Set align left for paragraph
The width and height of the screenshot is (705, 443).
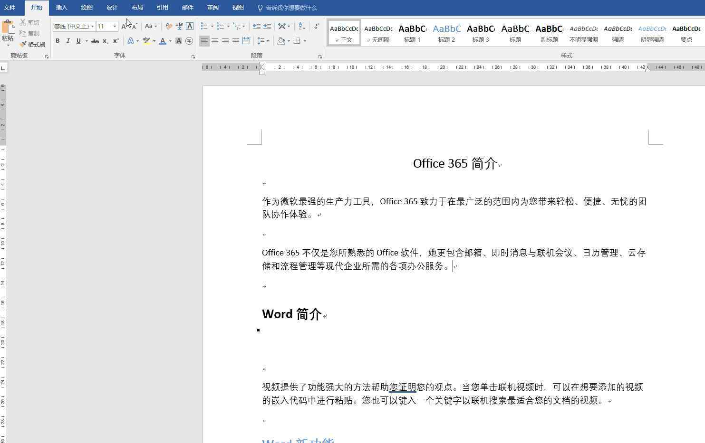(x=204, y=41)
